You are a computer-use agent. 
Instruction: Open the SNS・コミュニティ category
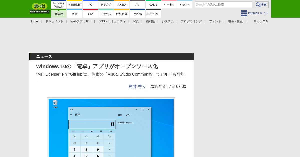(112, 21)
